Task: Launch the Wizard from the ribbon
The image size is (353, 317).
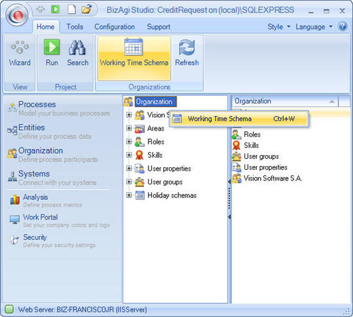Action: [x=20, y=53]
